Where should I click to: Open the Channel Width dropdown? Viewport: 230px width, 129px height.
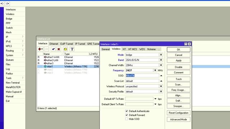pos(161,65)
